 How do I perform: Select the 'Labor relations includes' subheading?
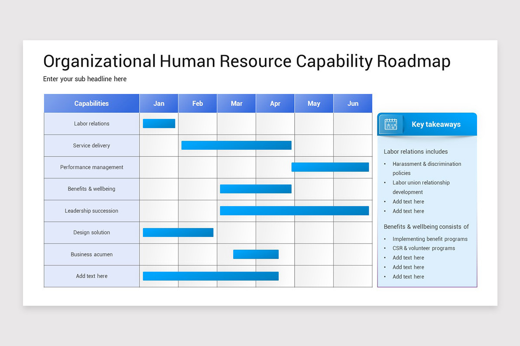416,152
